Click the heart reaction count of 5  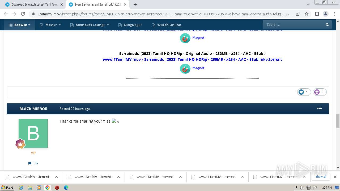(304, 92)
